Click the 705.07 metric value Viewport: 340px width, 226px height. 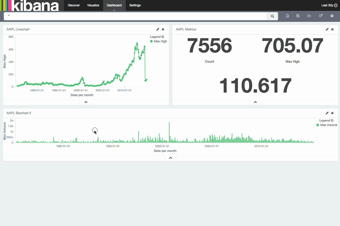293,46
